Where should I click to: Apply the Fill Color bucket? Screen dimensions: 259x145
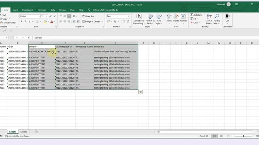coord(45,21)
